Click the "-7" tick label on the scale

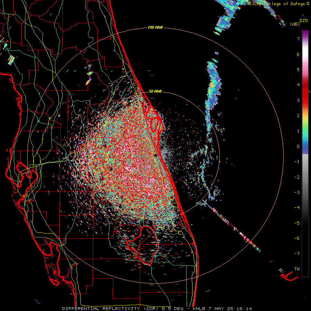click(x=297, y=254)
